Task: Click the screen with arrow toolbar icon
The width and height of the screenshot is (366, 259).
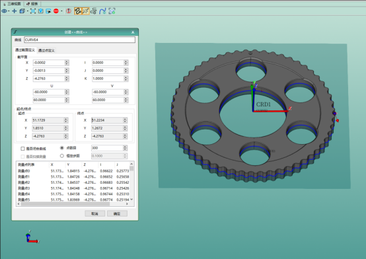Action: click(48, 11)
